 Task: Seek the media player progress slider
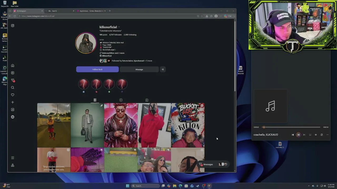291,127
